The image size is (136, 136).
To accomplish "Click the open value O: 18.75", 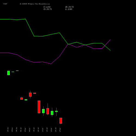I will click(x=48, y=9).
